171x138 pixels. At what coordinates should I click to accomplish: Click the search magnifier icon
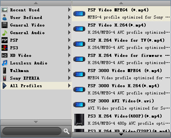(66, 132)
